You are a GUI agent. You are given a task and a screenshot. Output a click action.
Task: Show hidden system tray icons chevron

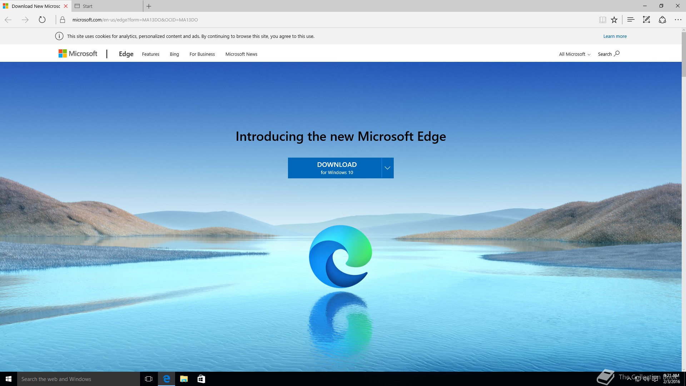pos(629,379)
